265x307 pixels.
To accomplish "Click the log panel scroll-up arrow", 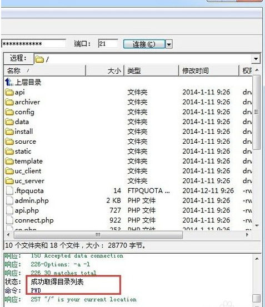I will point(257,259).
